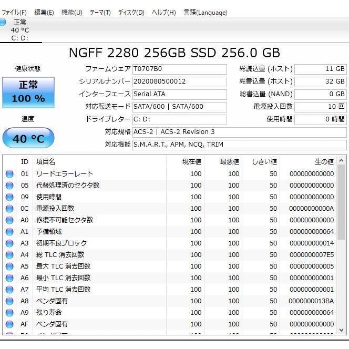The width and height of the screenshot is (349, 349).
Task: Open the 編集(E) menu
Action: click(44, 13)
